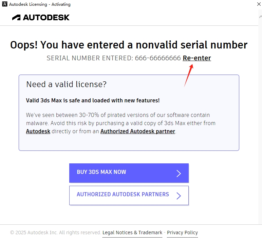Image resolution: width=262 pixels, height=242 pixels.
Task: Open the Privacy Policy footer link
Action: tap(182, 233)
